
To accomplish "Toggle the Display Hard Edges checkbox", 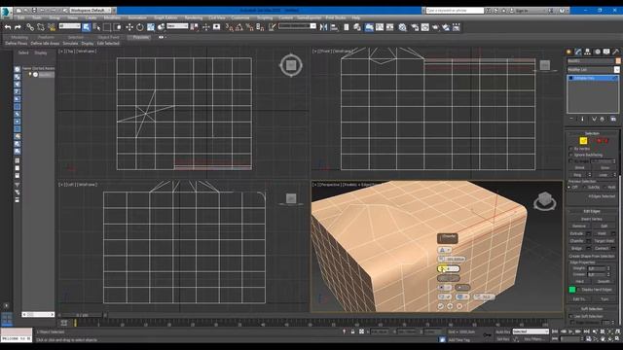I will pyautogui.click(x=579, y=290).
